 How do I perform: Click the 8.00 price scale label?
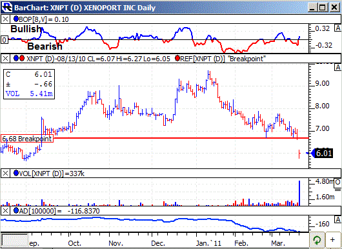tap(323, 106)
